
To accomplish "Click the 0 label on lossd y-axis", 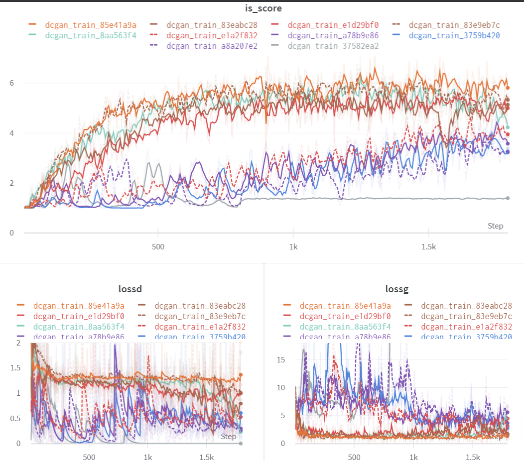I will click(18, 444).
